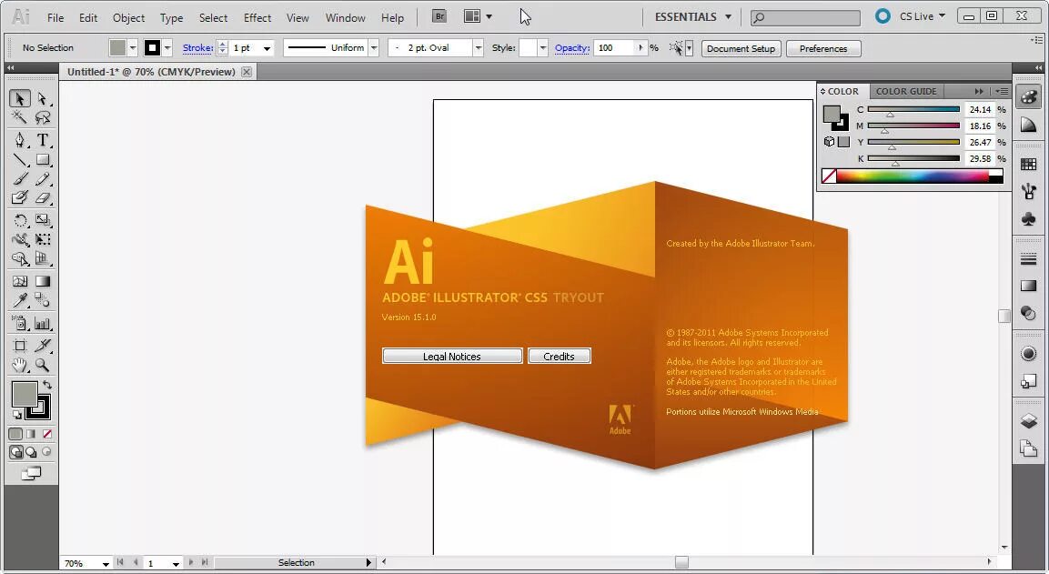Open the Effect menu
Viewport: 1049px width, 574px height.
tap(257, 18)
